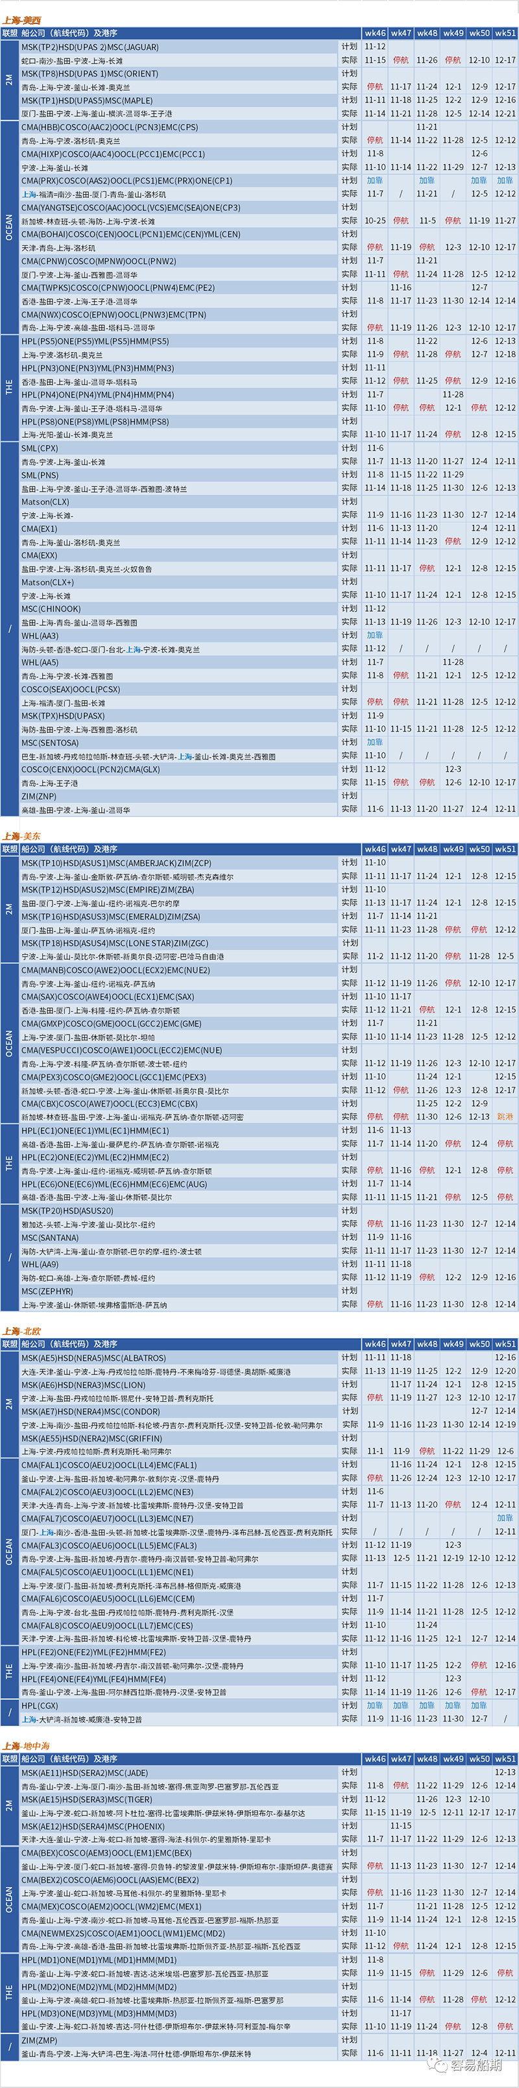
Task: Select the 上海-美东 section heading
Action: pyautogui.click(x=22, y=835)
